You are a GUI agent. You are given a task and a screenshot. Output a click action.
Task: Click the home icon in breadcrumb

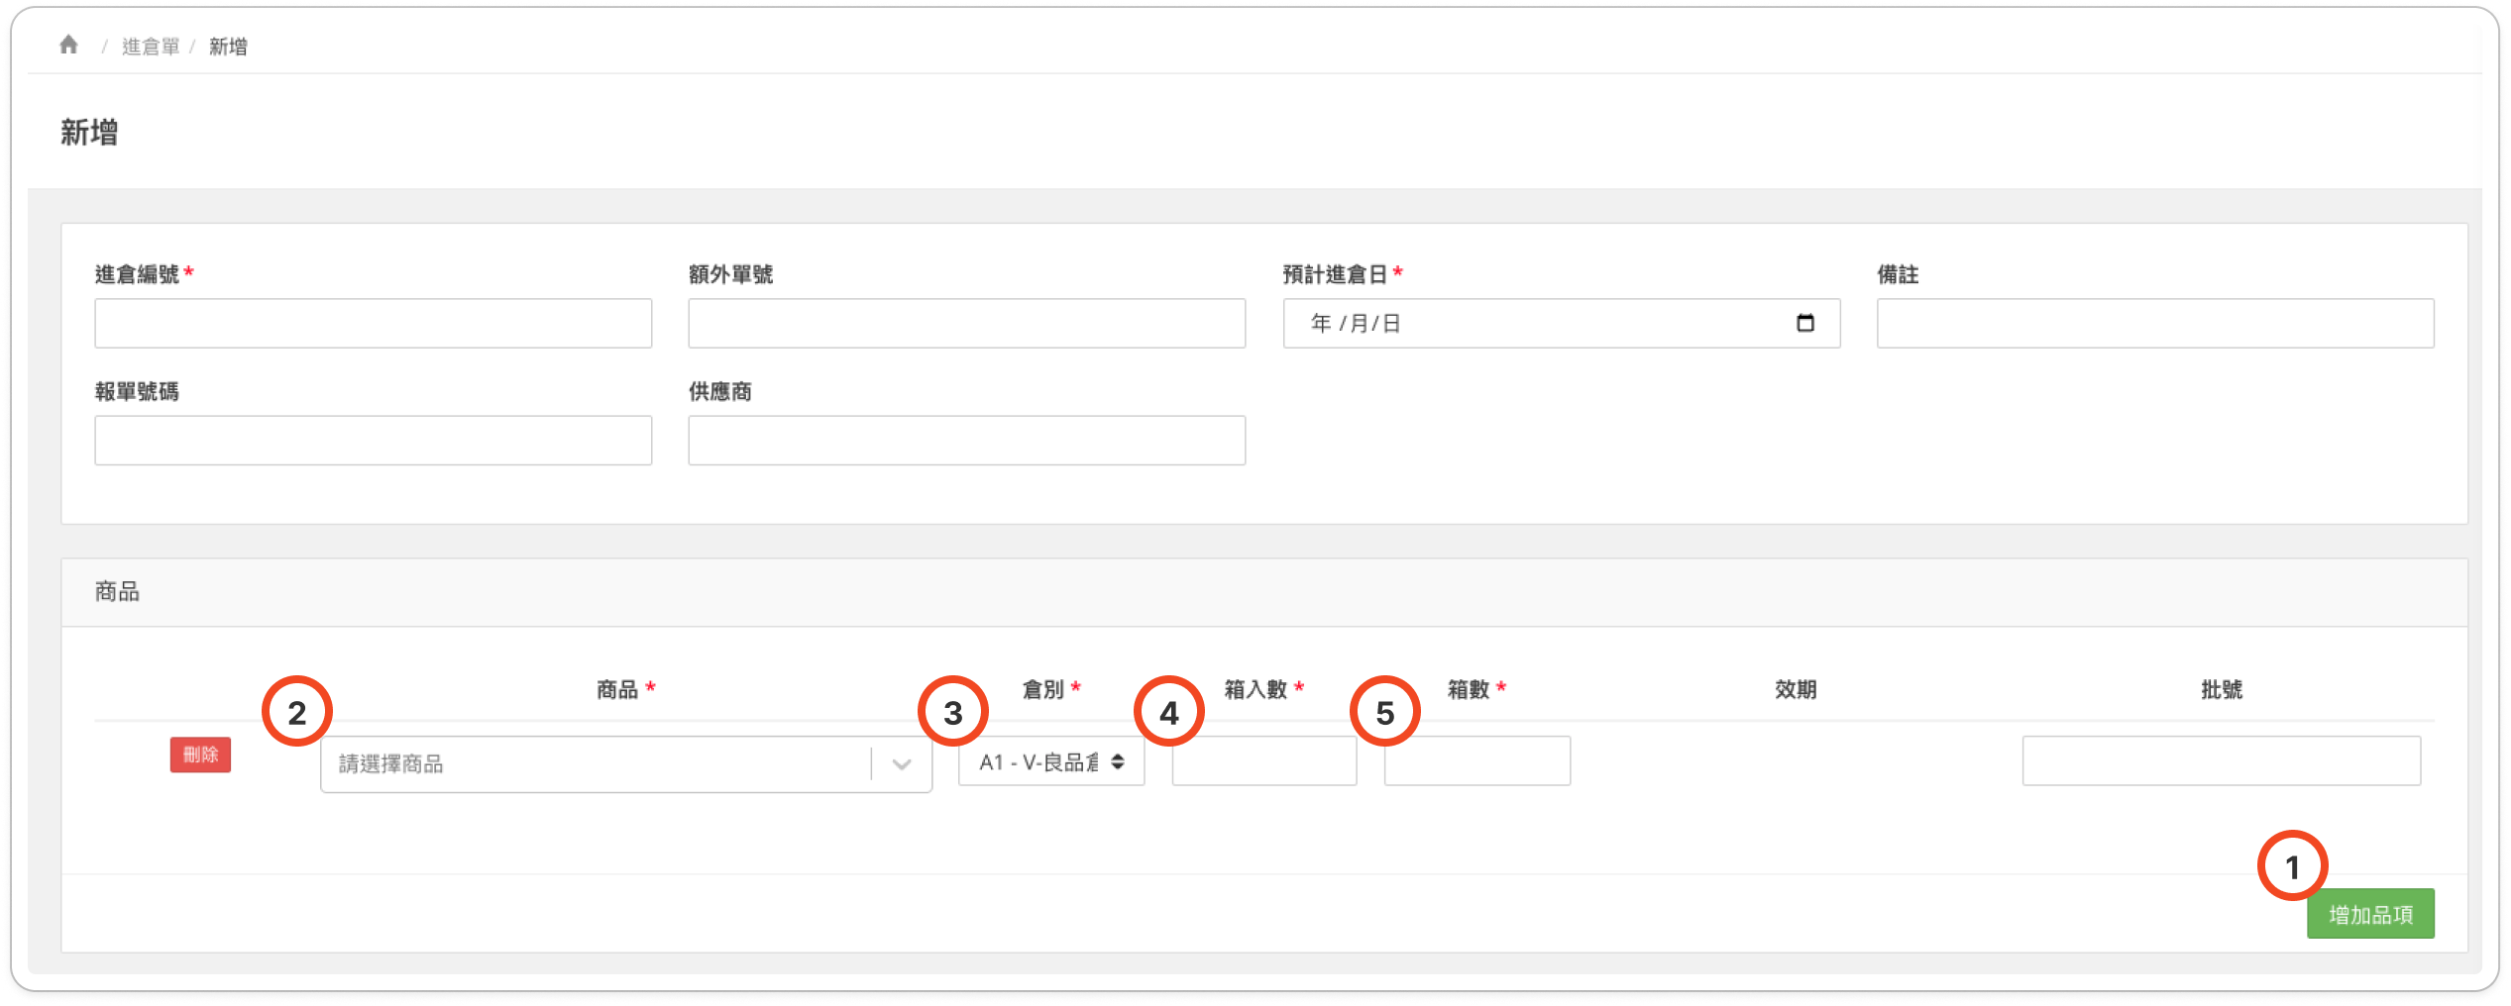coord(68,46)
